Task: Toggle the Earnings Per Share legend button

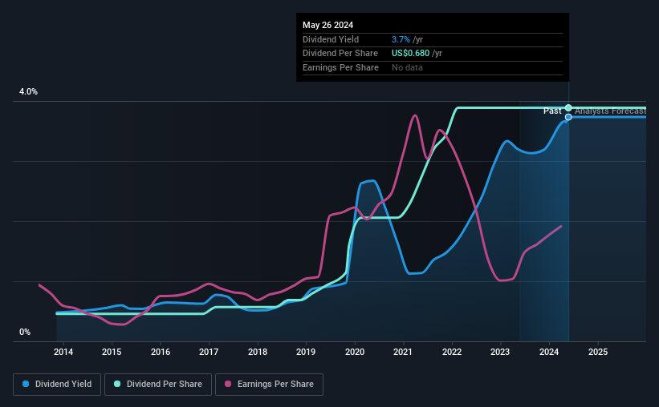Action: click(269, 385)
